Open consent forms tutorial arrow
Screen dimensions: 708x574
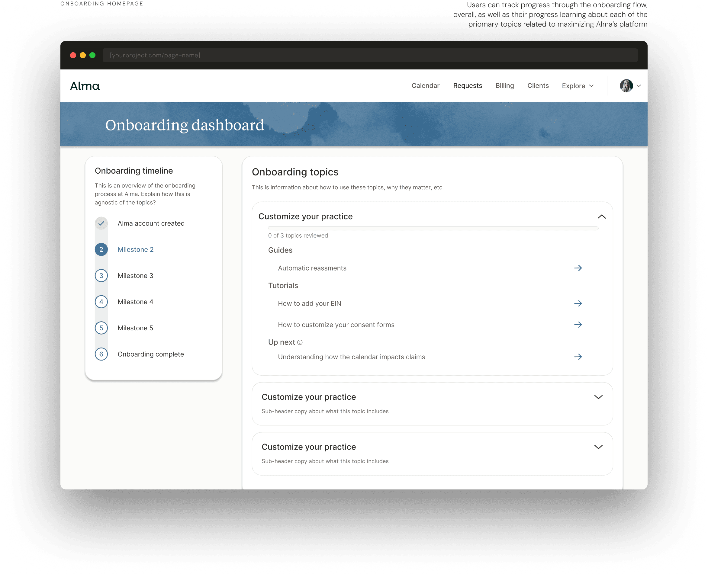pos(578,325)
